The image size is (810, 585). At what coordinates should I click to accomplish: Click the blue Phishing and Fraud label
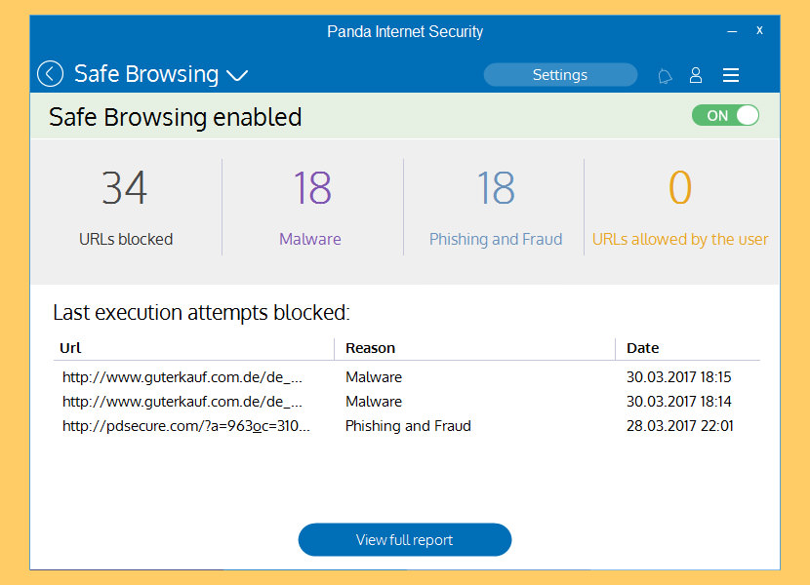[x=496, y=239]
